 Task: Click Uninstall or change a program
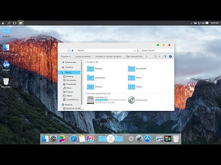click(x=108, y=56)
